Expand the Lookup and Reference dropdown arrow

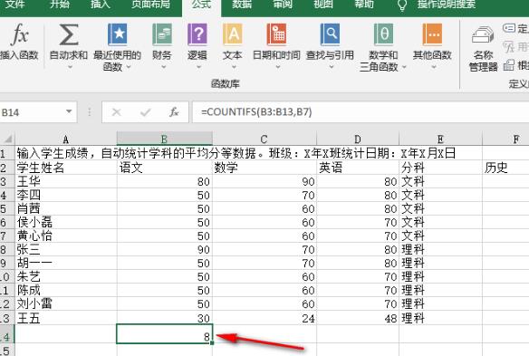pos(331,67)
